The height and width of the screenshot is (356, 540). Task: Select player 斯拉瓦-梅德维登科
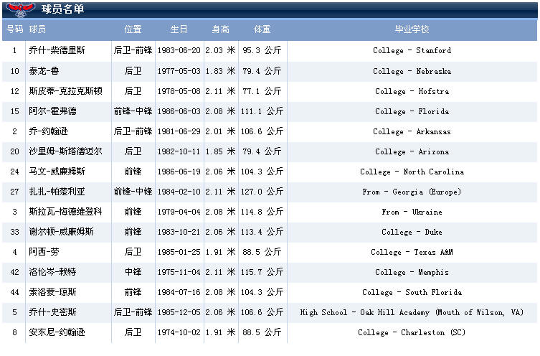click(65, 212)
